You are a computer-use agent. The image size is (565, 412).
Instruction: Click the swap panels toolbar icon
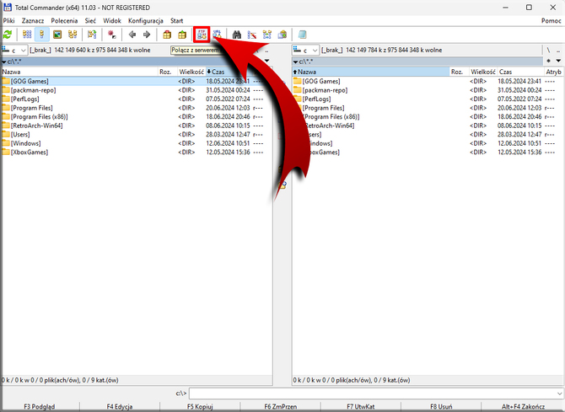92,35
